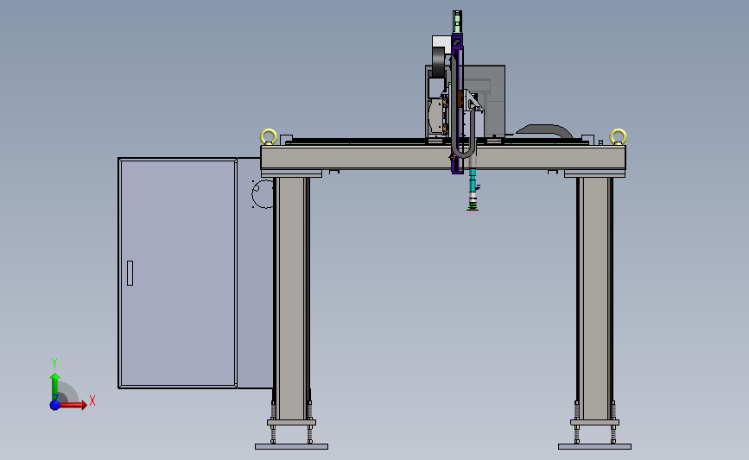This screenshot has height=460, width=749.
Task: Click the green Y axis arrow of triad
Action: coord(55,387)
